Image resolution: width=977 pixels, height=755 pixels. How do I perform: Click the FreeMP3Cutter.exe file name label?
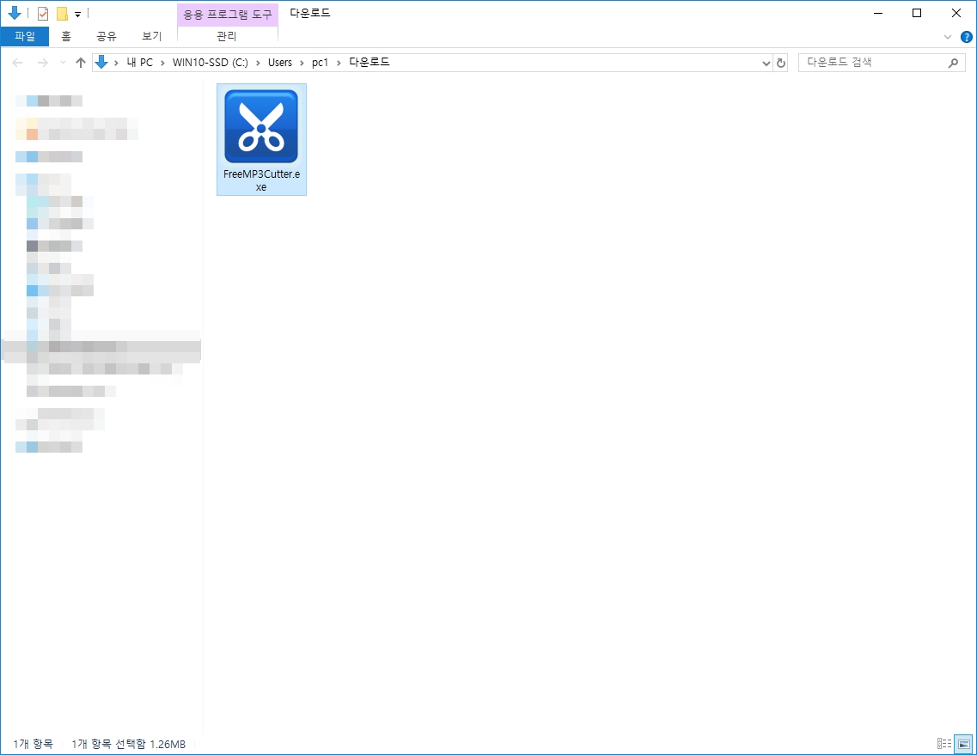point(261,180)
